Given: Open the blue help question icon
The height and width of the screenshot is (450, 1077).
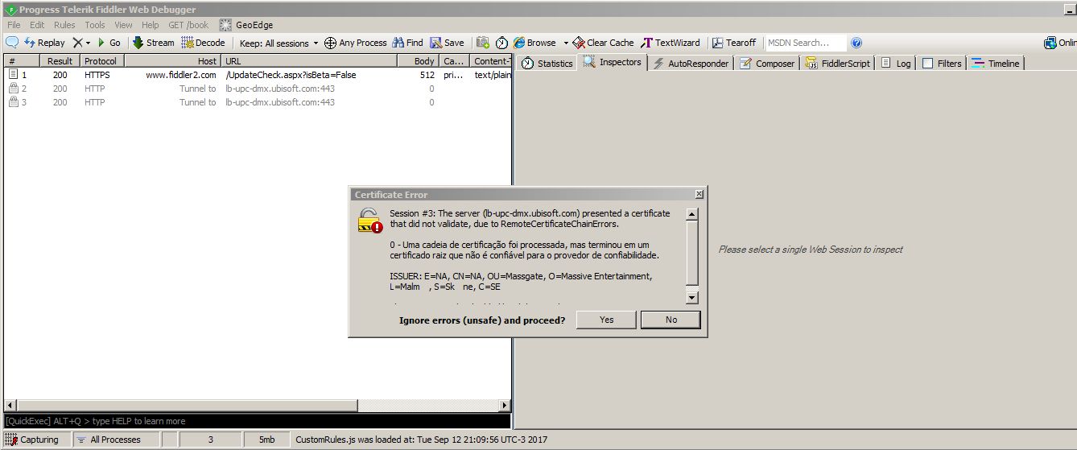Looking at the screenshot, I should coord(856,43).
